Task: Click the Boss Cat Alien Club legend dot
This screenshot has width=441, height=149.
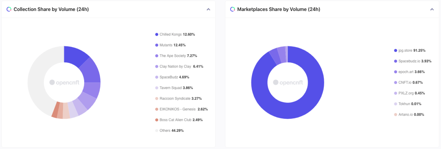Action: pos(157,120)
